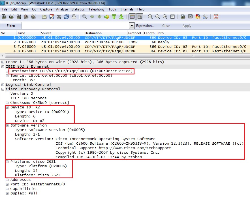Expand the Destination address node
Viewport: 250px width, 197px height.
tap(7, 71)
